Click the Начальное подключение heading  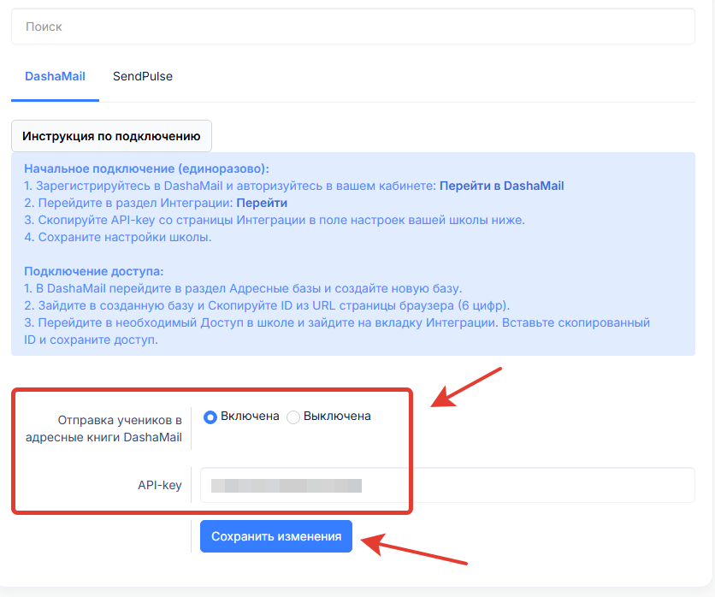(x=146, y=168)
